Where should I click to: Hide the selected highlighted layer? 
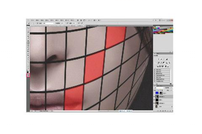pos(154,96)
